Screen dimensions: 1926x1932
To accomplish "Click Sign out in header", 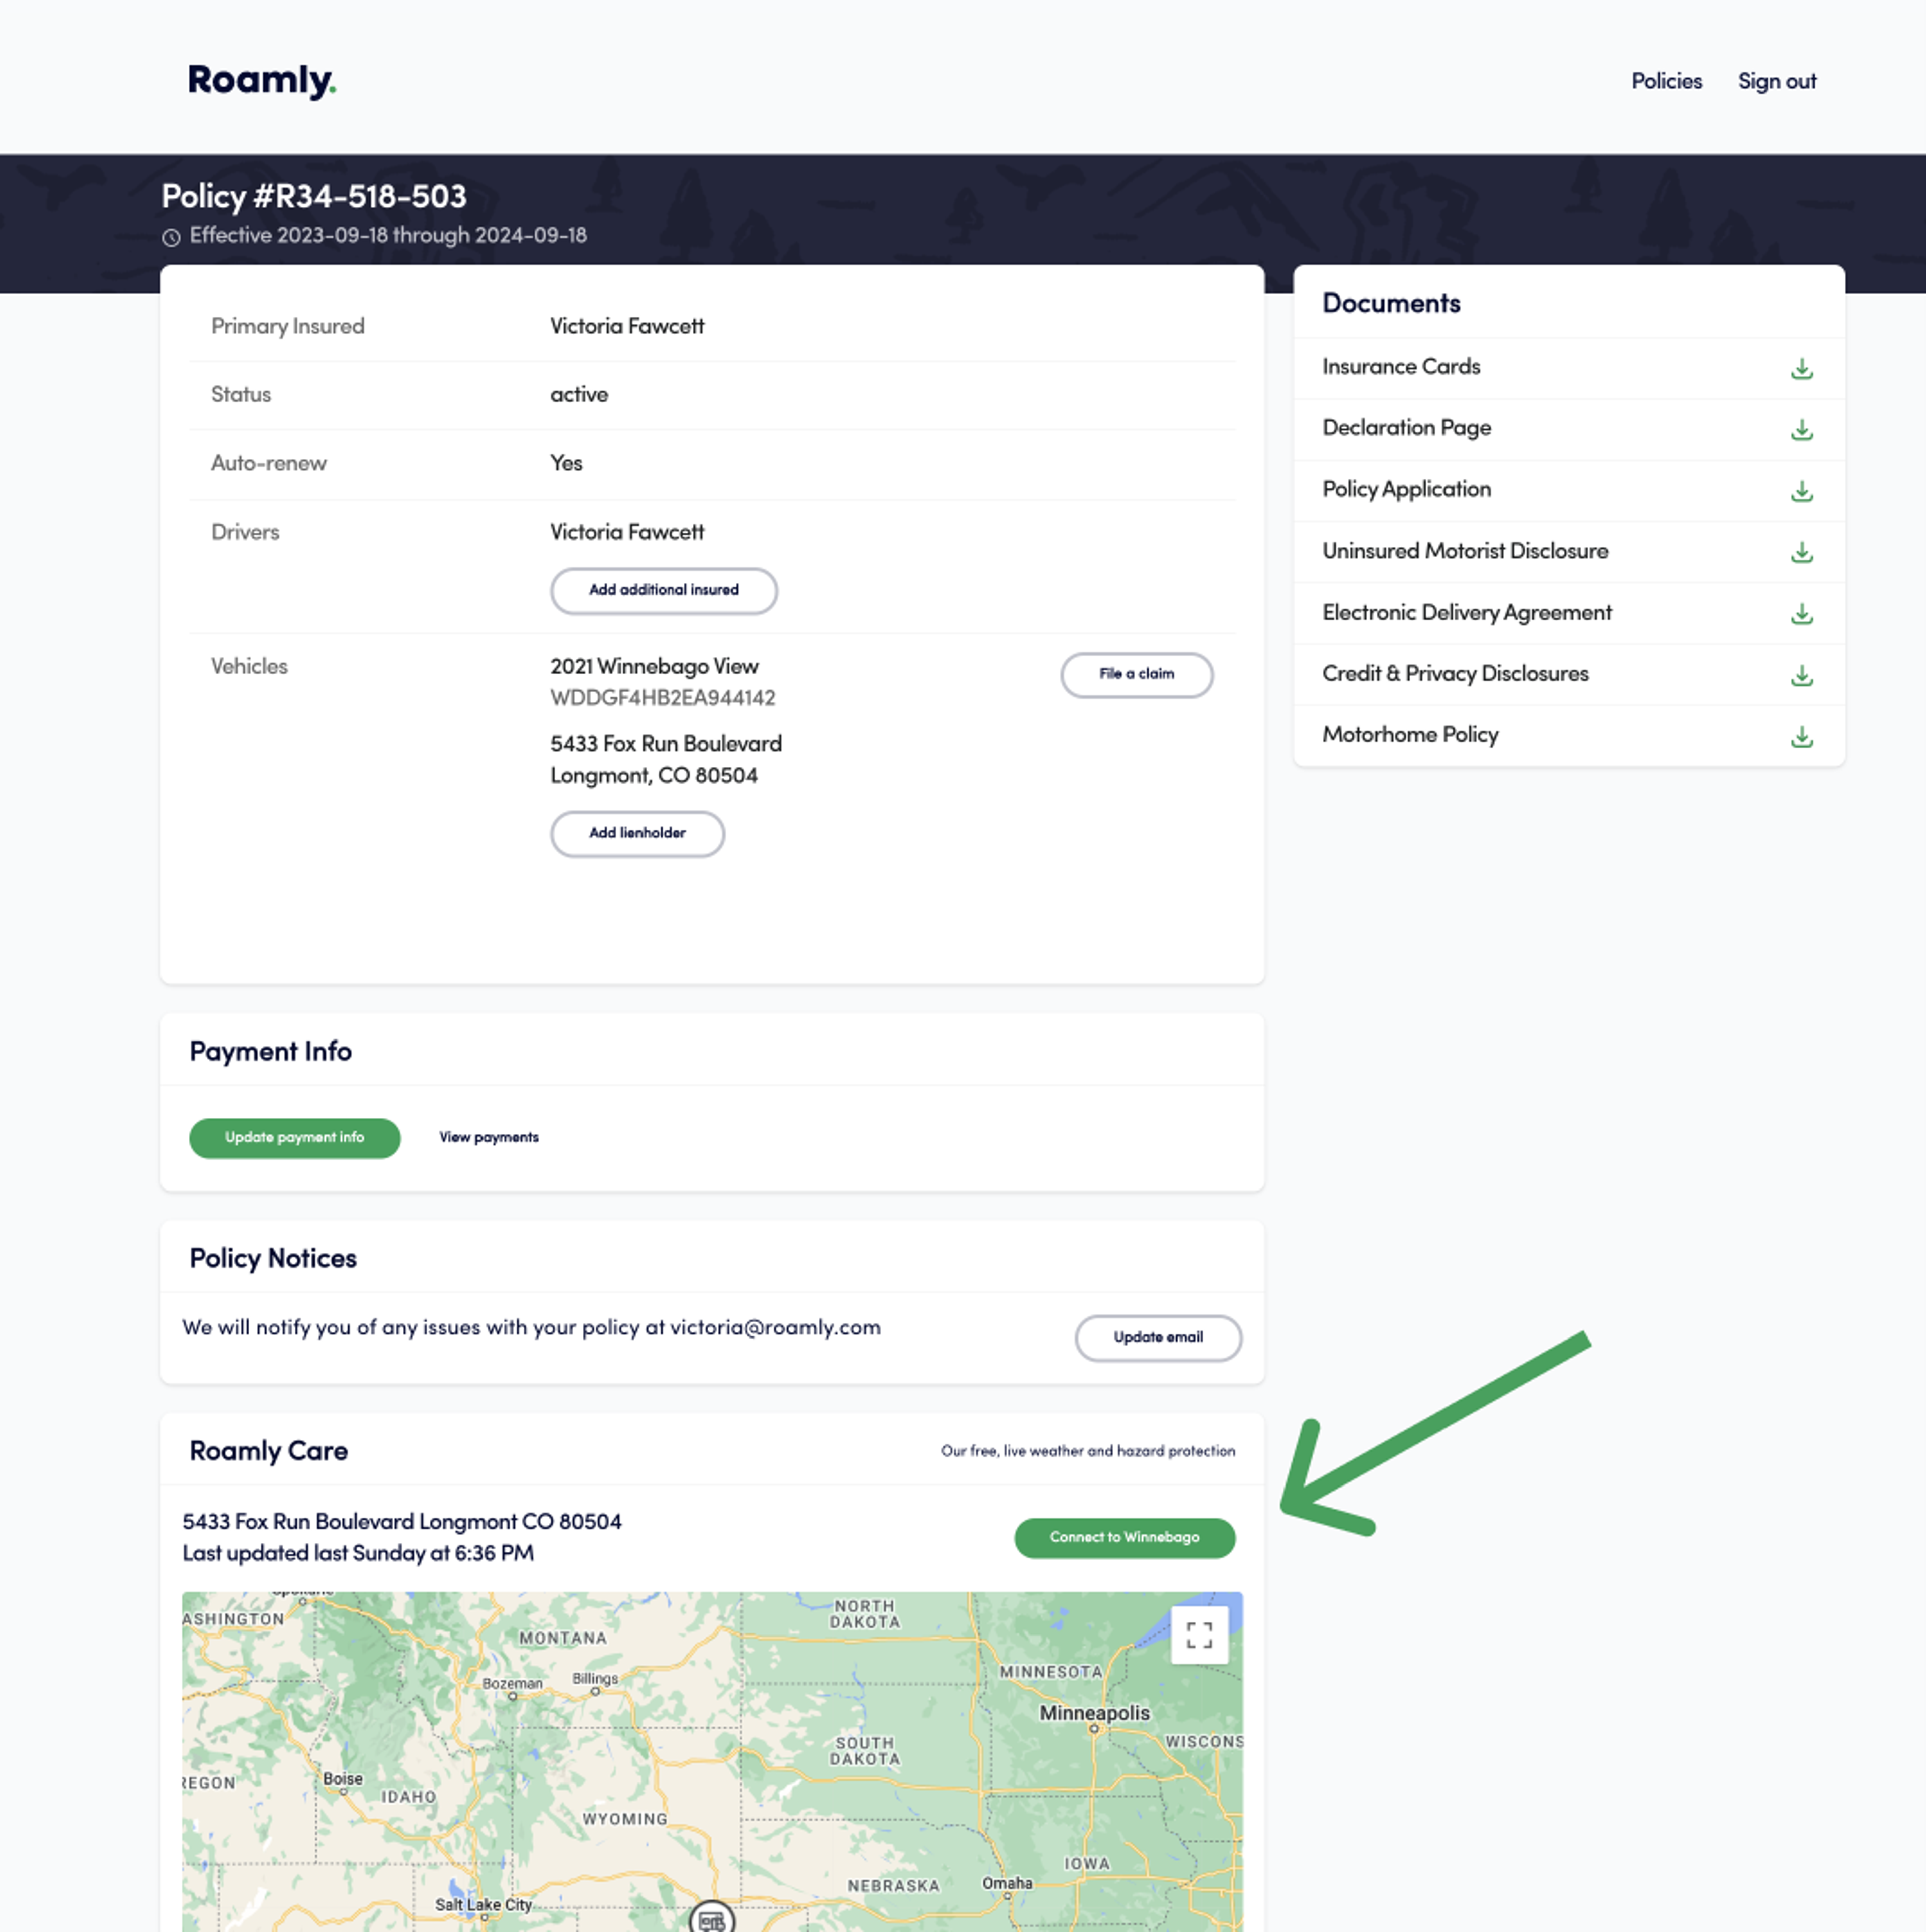I will coord(1776,81).
